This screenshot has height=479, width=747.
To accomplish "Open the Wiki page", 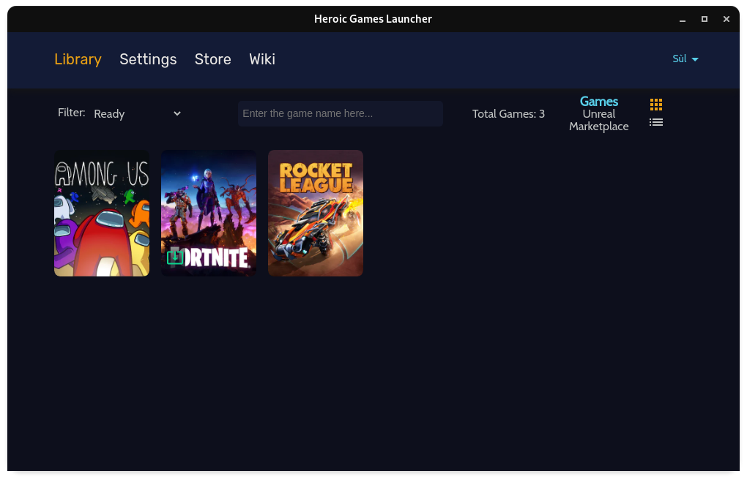I will coord(262,59).
